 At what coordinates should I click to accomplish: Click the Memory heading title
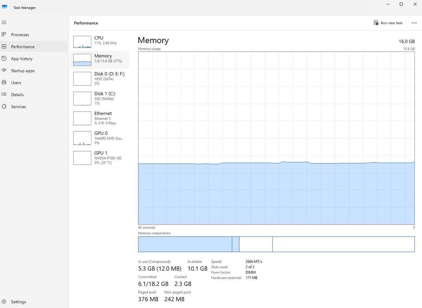point(153,40)
